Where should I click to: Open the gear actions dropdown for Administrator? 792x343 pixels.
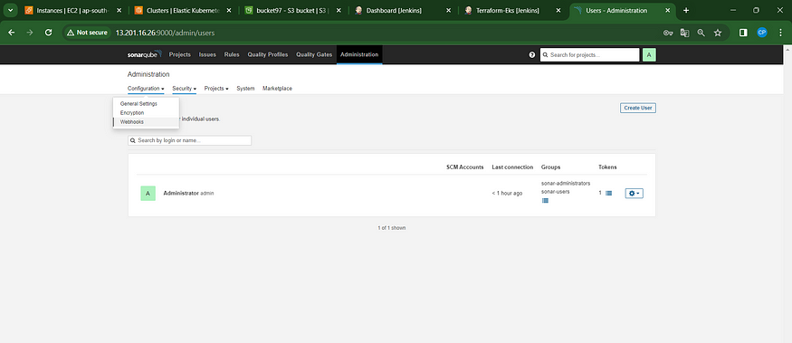[634, 194]
